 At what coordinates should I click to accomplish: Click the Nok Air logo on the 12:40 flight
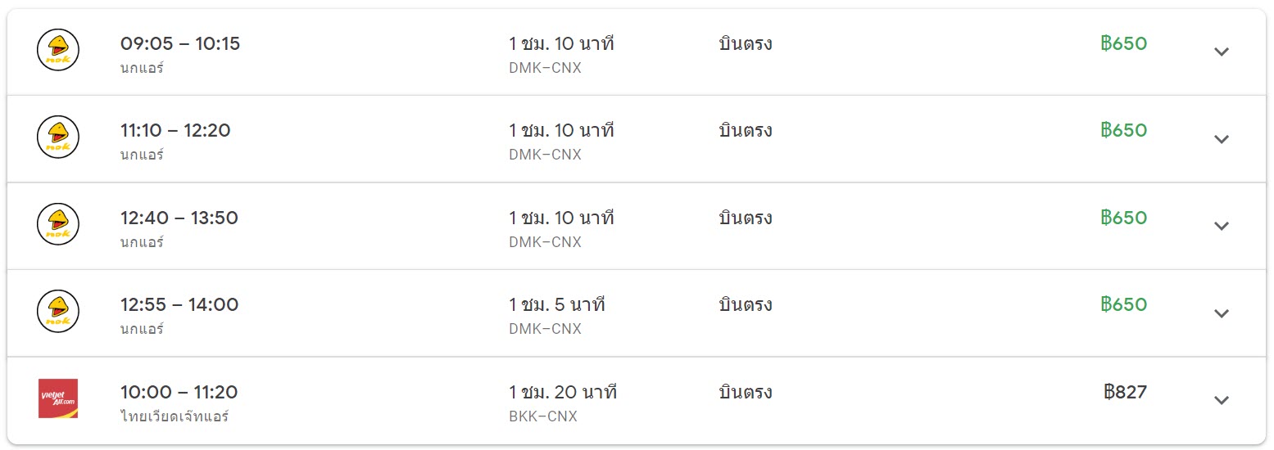click(x=58, y=224)
